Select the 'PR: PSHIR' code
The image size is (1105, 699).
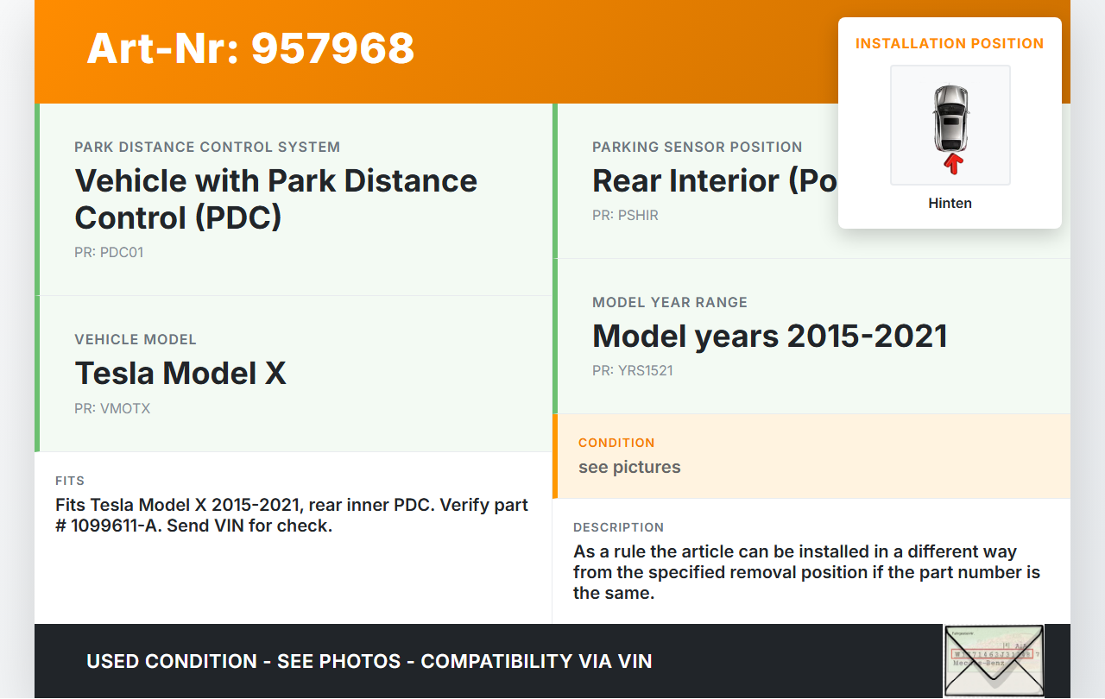pos(625,215)
